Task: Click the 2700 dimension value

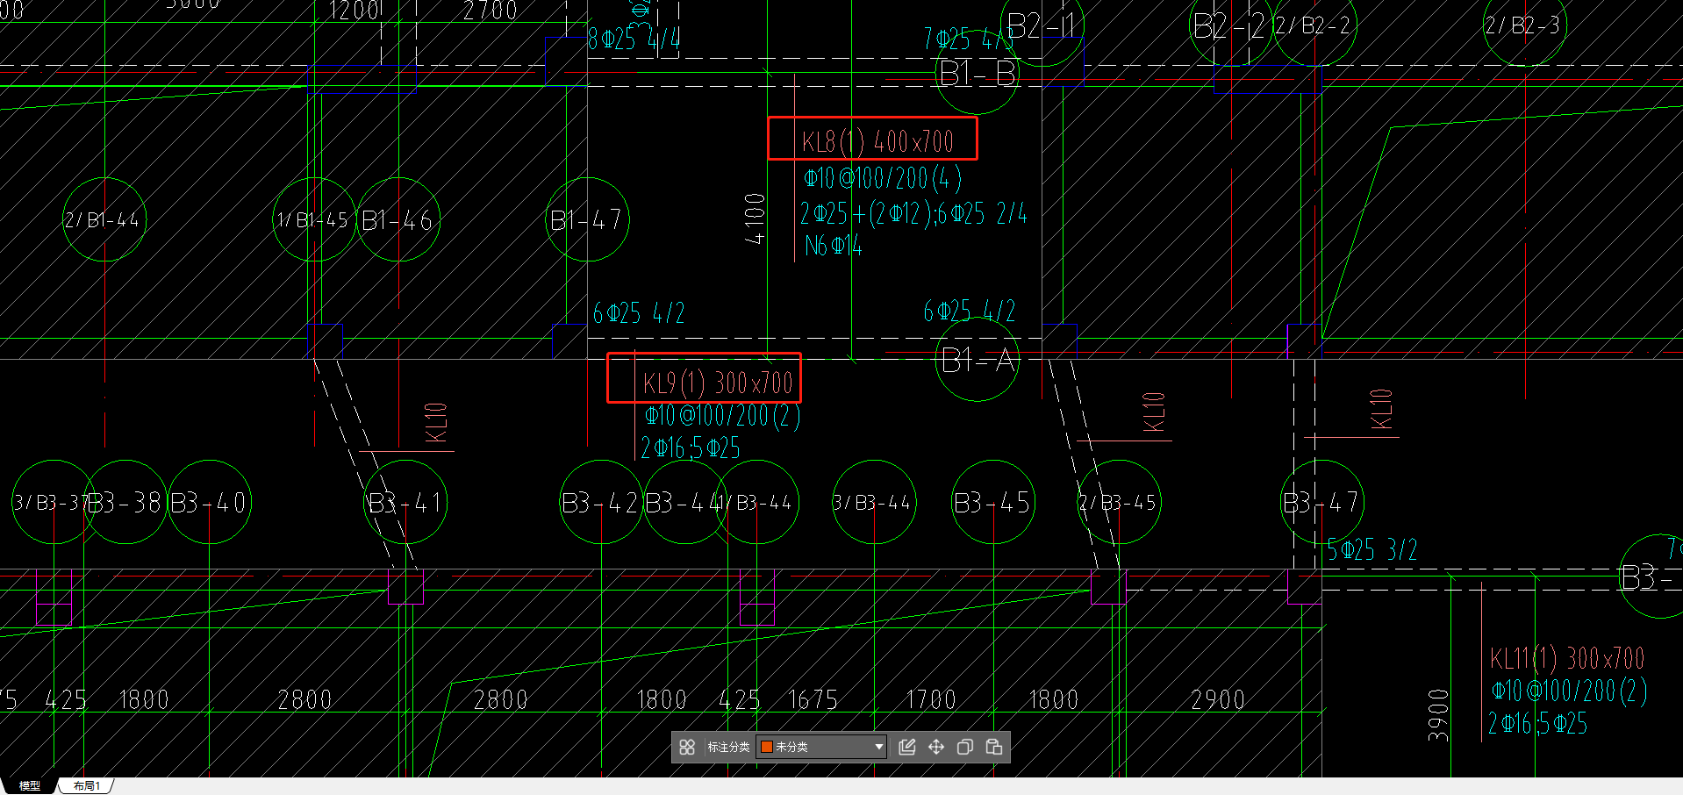Action: 491,11
